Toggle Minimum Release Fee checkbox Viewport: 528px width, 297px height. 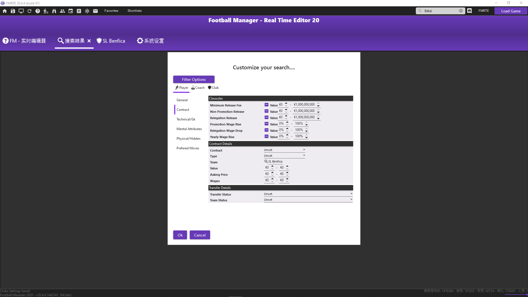(x=266, y=105)
